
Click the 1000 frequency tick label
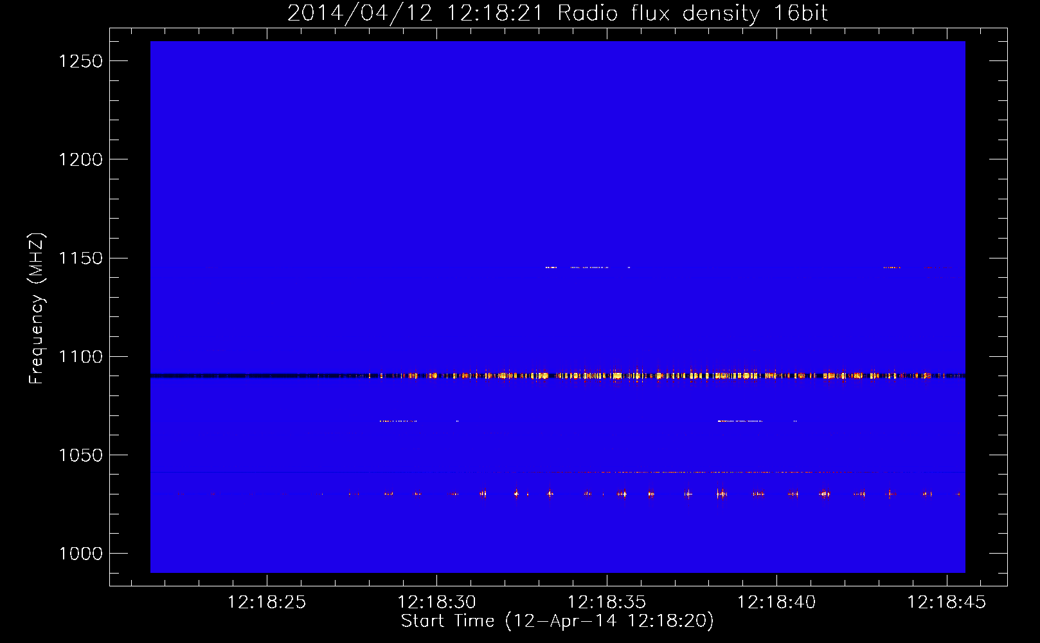pyautogui.click(x=80, y=554)
